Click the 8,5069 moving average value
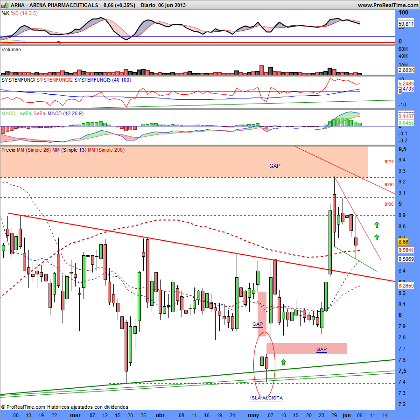 406,259
